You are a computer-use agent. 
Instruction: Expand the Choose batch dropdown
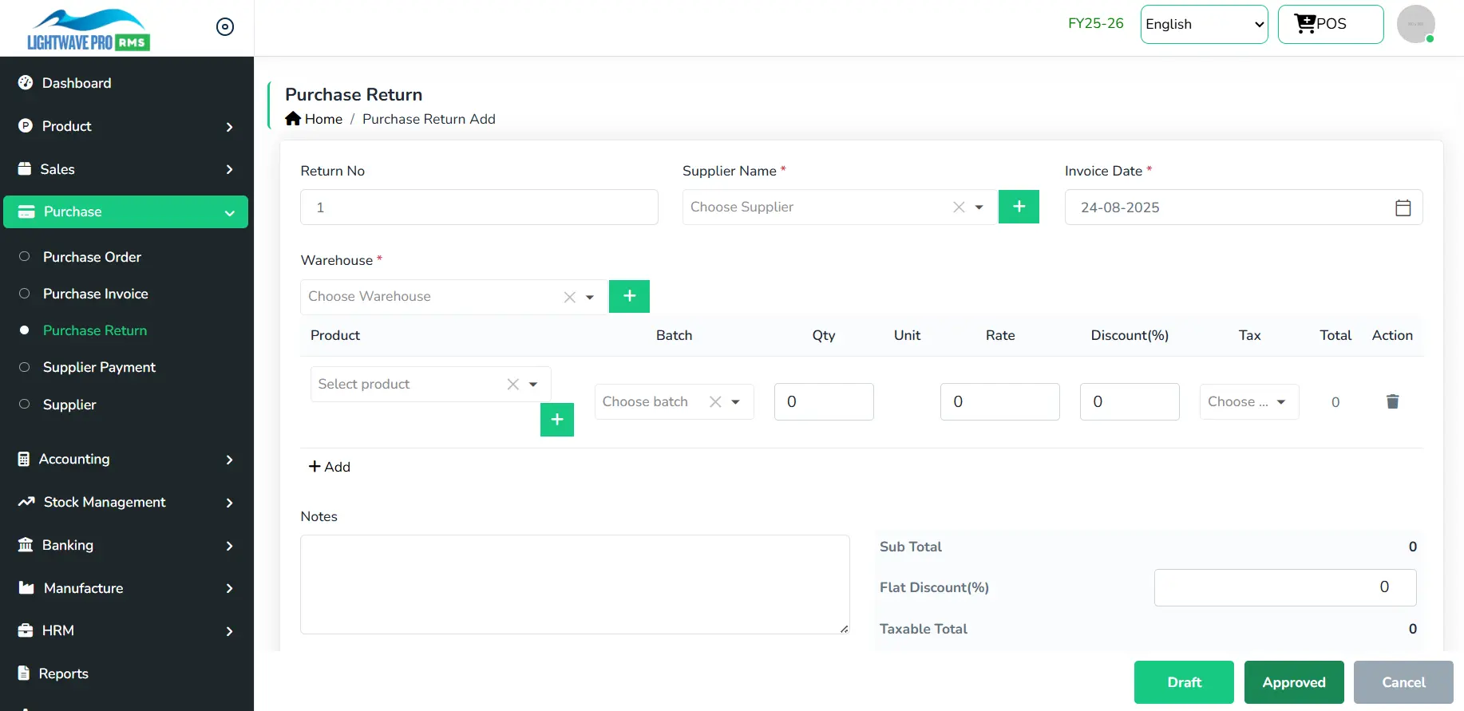coord(735,402)
